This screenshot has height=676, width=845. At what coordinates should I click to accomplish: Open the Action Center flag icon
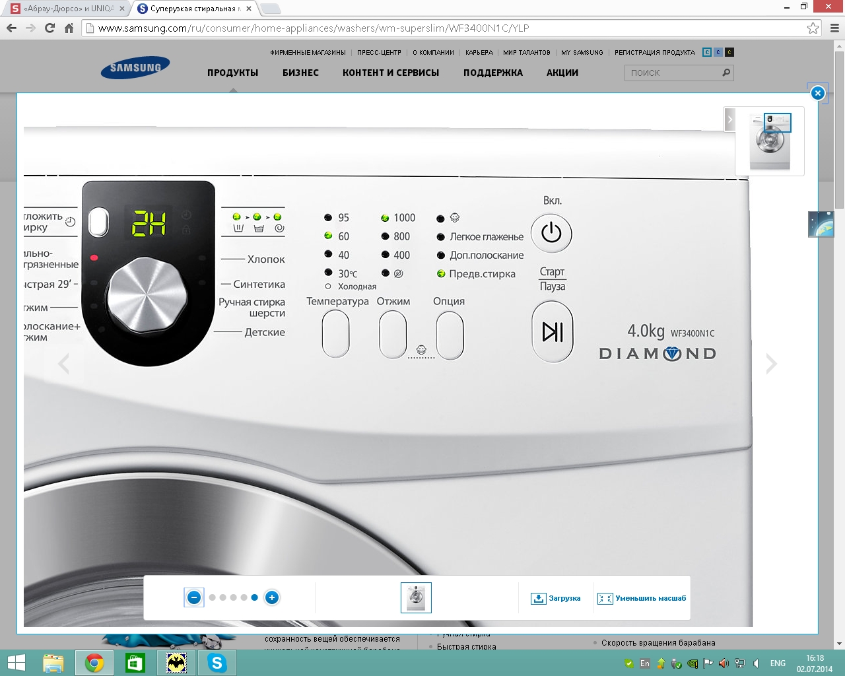coord(708,663)
